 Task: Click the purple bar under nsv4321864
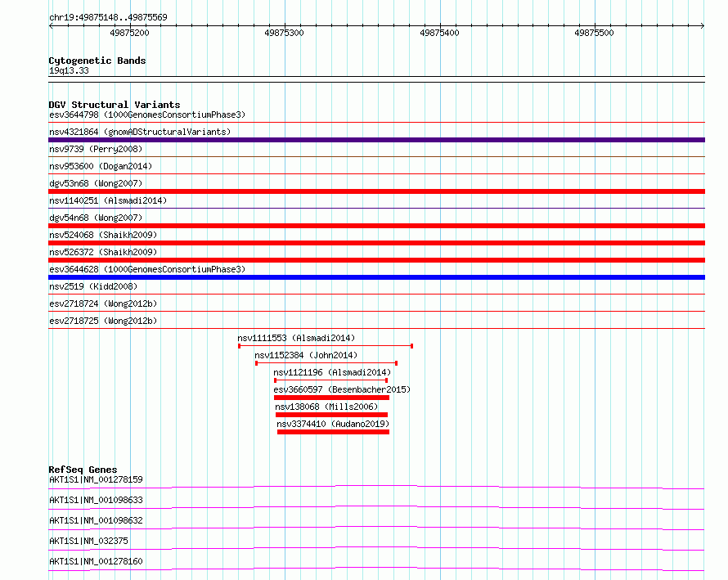[376, 140]
